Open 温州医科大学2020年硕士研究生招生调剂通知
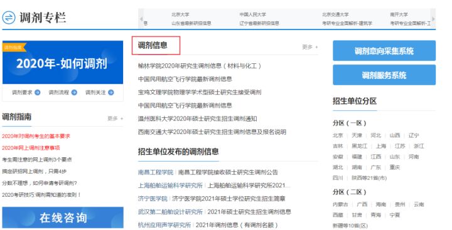452x230 pixels. coord(198,118)
